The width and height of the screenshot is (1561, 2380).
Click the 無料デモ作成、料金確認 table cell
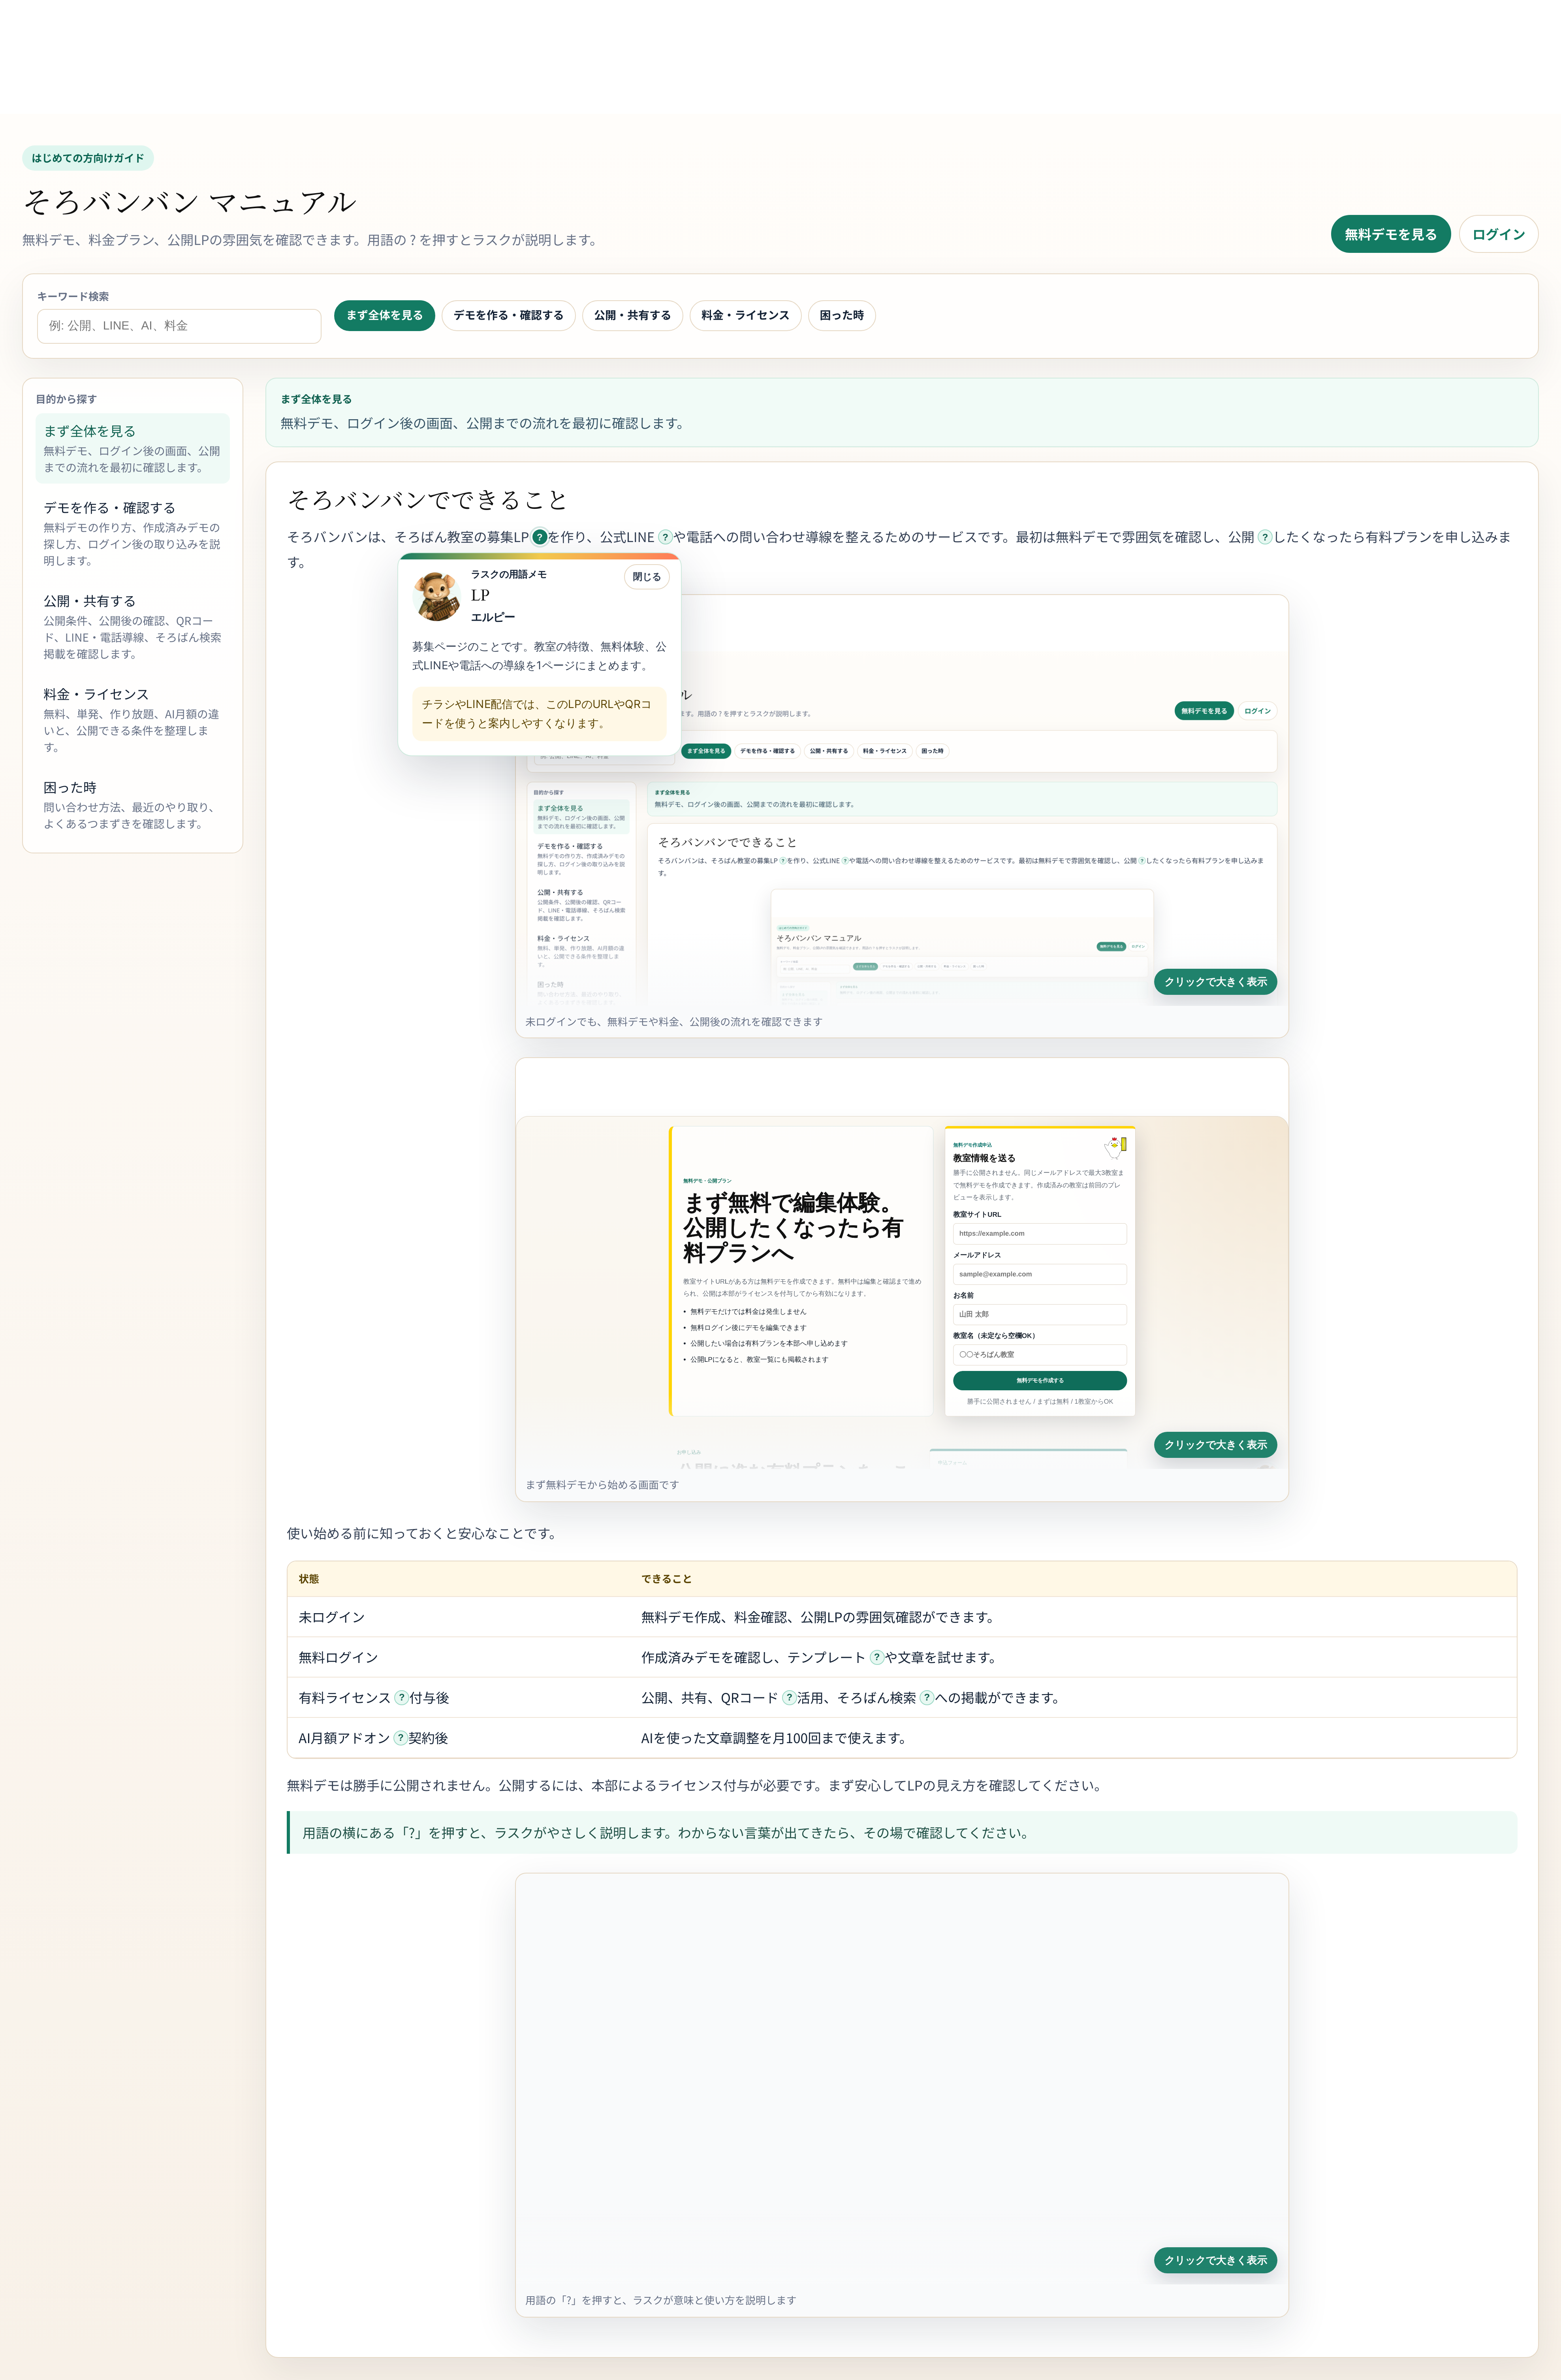tap(1073, 1617)
